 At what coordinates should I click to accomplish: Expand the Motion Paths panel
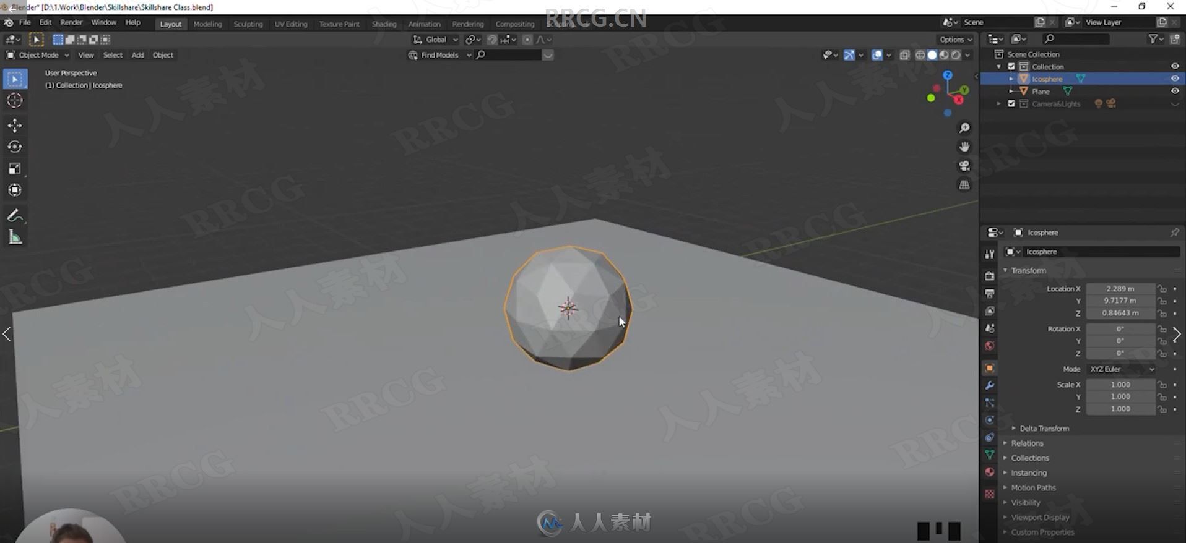(1033, 488)
